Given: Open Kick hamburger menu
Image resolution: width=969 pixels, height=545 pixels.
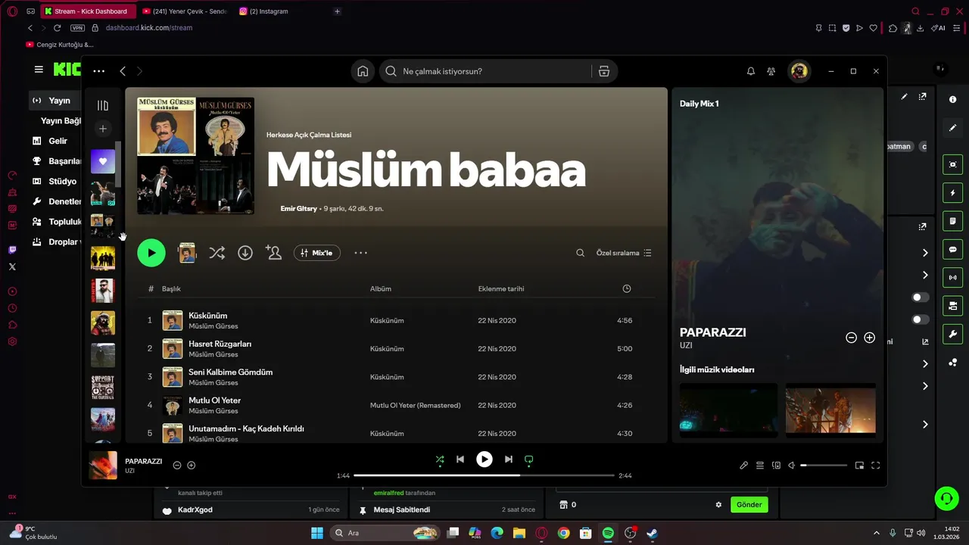Looking at the screenshot, I should point(39,70).
